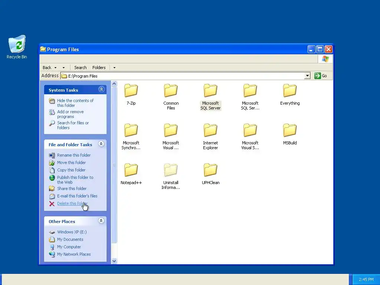Click the E-mail this folder's files link text
The height and width of the screenshot is (285, 380).
point(77,196)
